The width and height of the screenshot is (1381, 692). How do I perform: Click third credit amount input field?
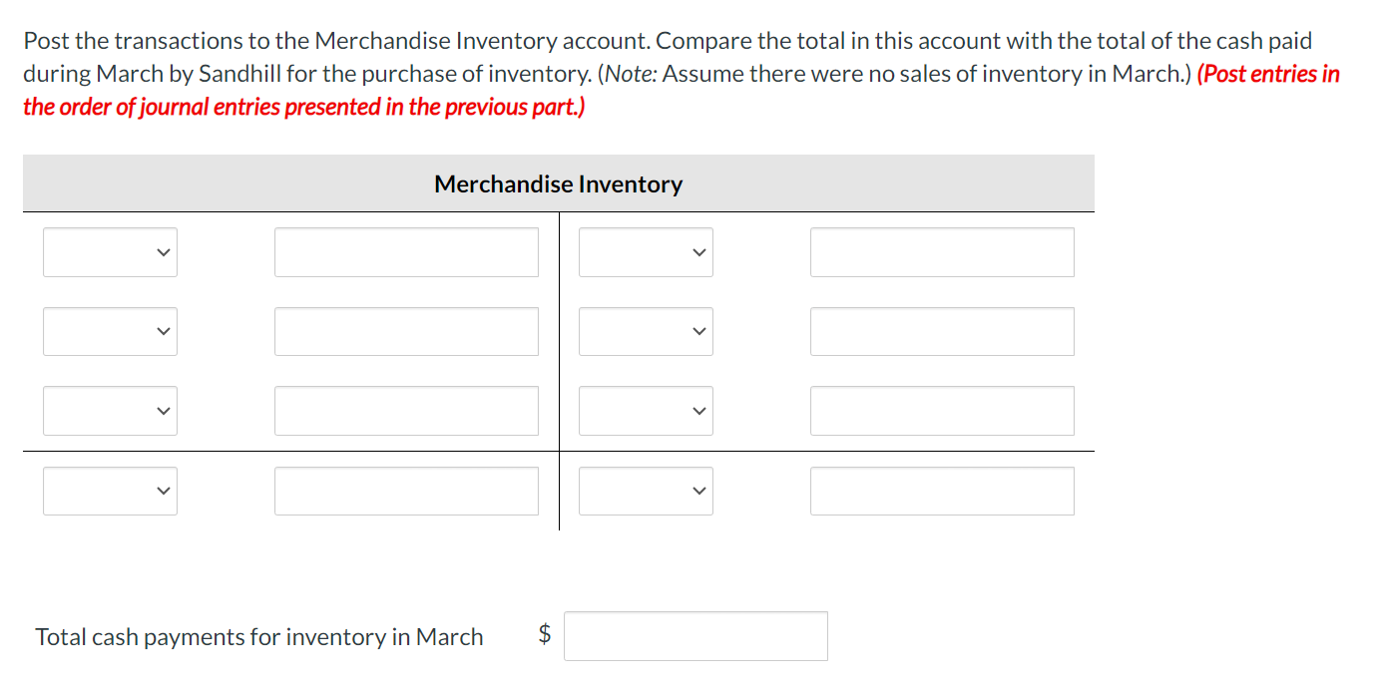[942, 411]
